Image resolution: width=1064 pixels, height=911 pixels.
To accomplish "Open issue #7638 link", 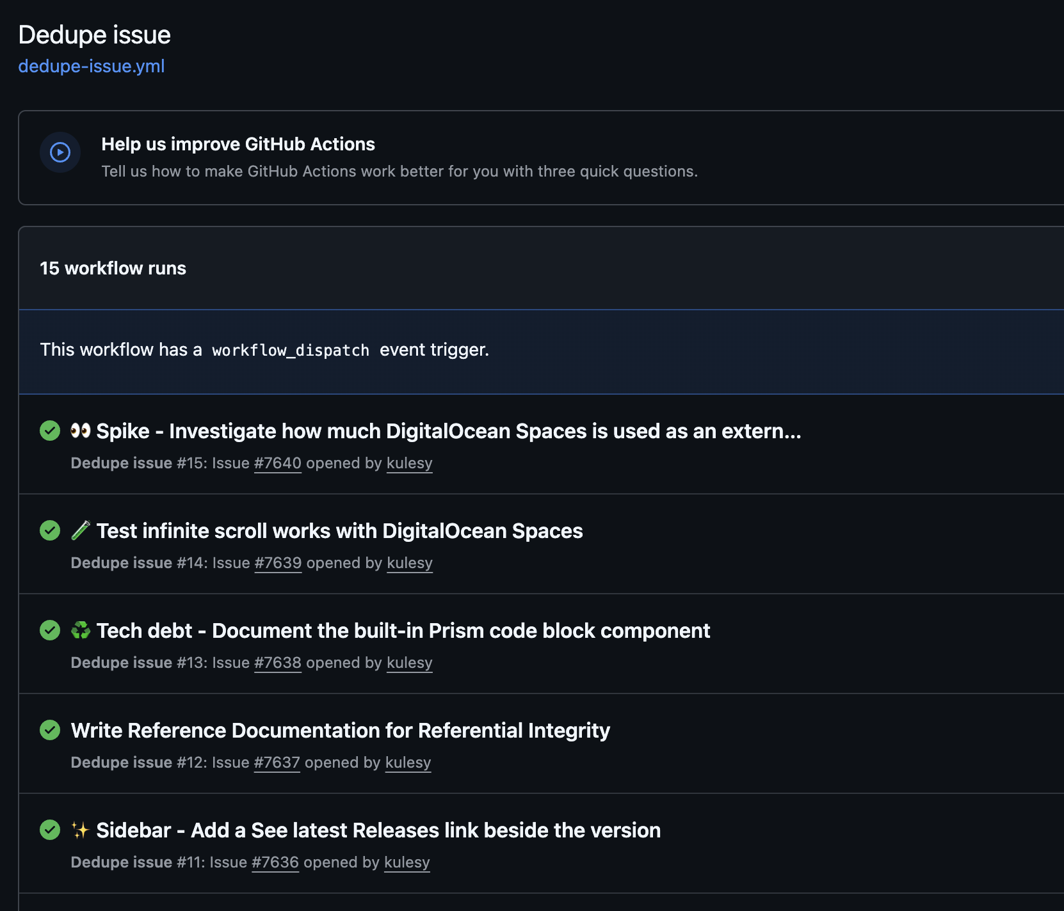I will [x=278, y=663].
